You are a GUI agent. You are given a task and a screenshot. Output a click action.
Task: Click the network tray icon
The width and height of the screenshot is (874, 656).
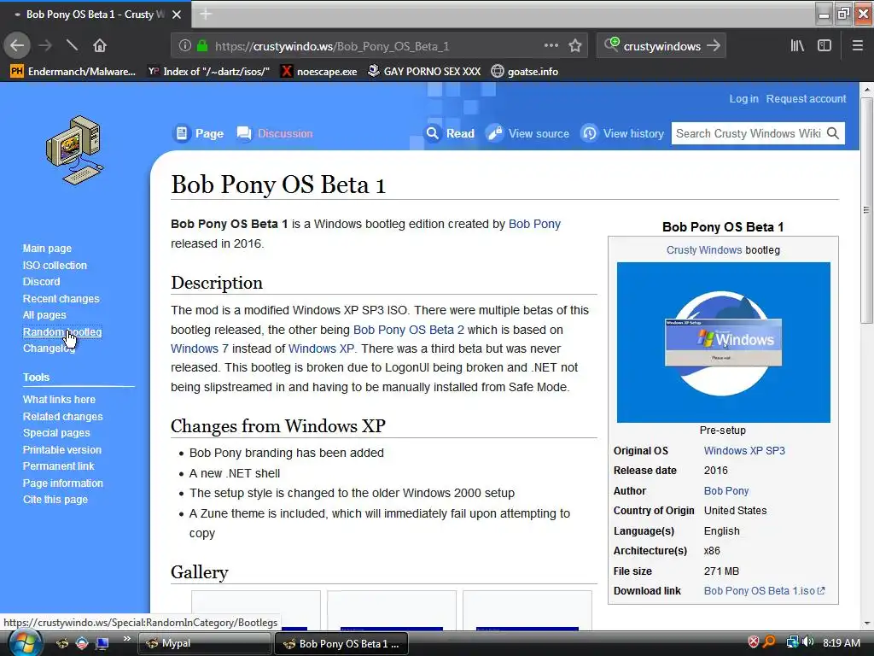pos(792,642)
